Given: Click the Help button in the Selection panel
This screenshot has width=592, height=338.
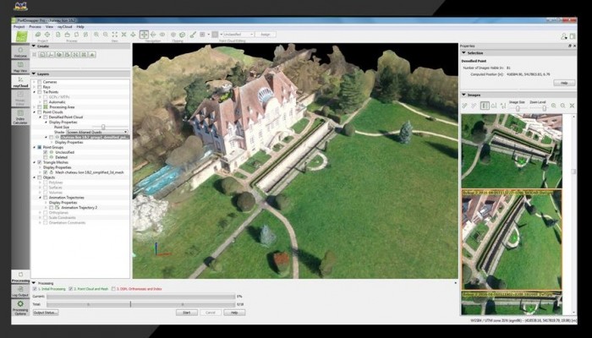Looking at the screenshot, I should tap(564, 83).
